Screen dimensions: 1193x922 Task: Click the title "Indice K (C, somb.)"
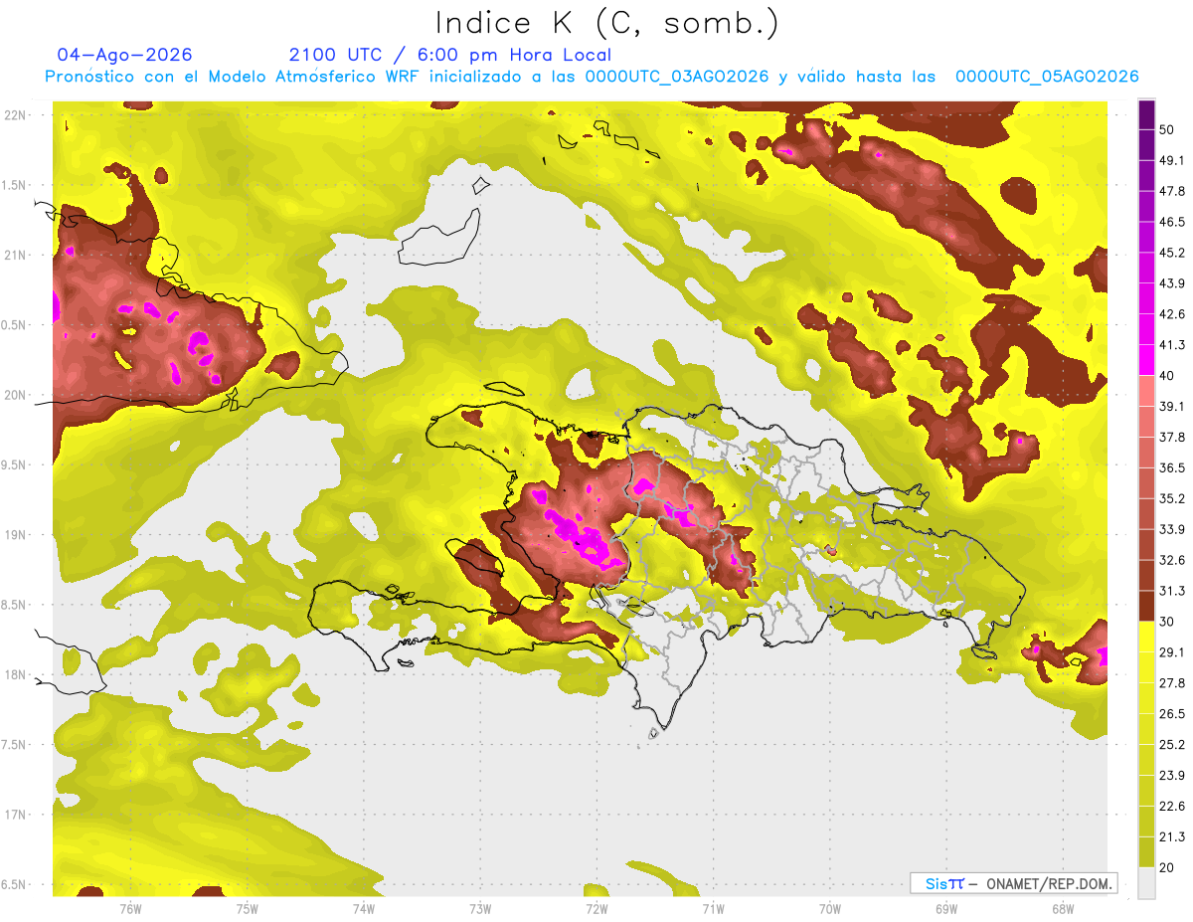point(606,22)
